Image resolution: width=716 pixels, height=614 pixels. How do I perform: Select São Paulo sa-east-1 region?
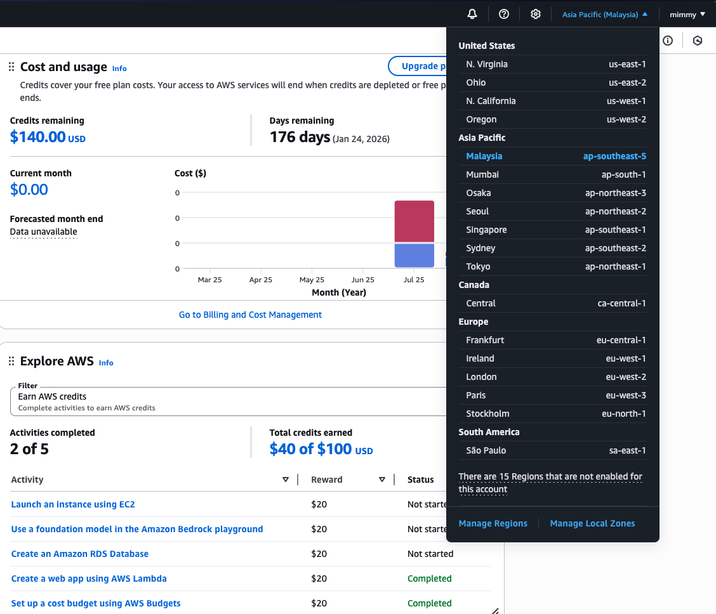coord(552,451)
